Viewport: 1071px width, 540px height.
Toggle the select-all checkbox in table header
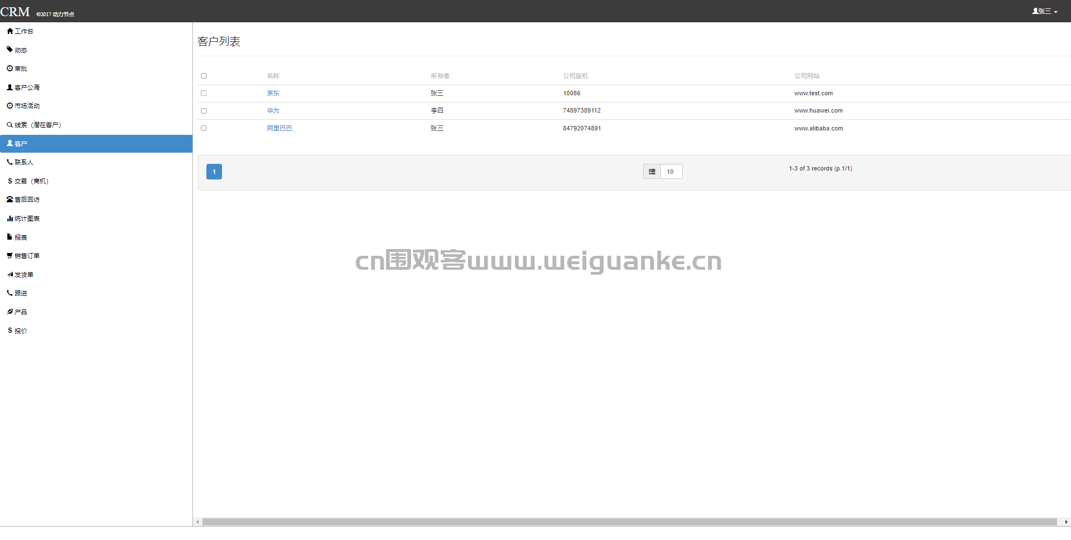point(204,76)
